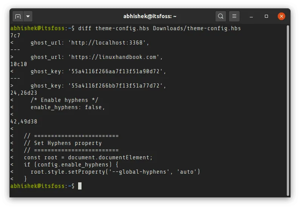Click the 24,26d23 diff marker line
Image resolution: width=300 pixels, height=208 pixels.
coord(23,93)
